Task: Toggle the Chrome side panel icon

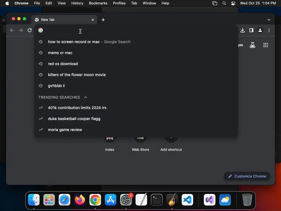Action: (x=251, y=30)
